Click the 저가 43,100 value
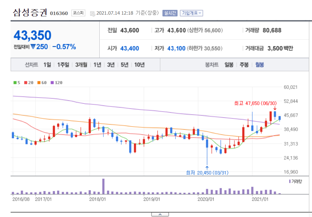Screen dimensions: 312x217 pyautogui.click(x=176, y=48)
